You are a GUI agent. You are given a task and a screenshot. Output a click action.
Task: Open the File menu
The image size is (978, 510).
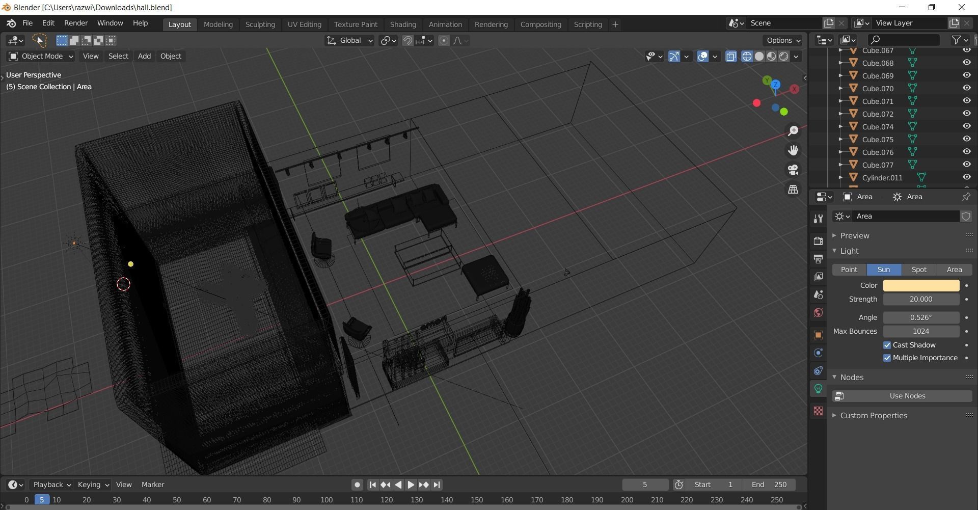pyautogui.click(x=28, y=23)
